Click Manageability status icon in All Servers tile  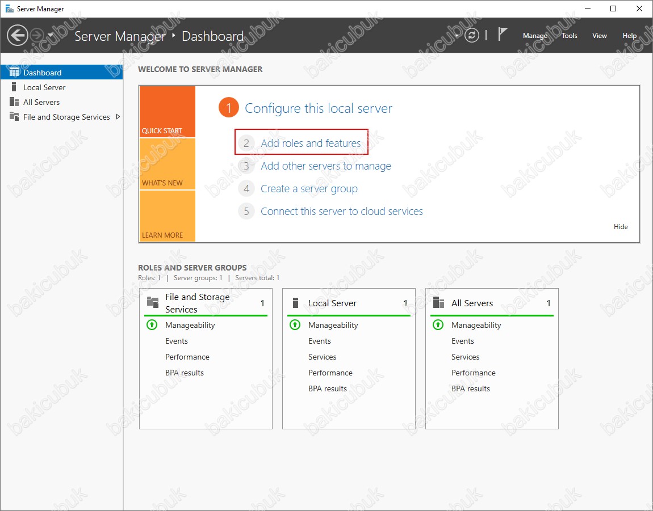[x=438, y=324]
